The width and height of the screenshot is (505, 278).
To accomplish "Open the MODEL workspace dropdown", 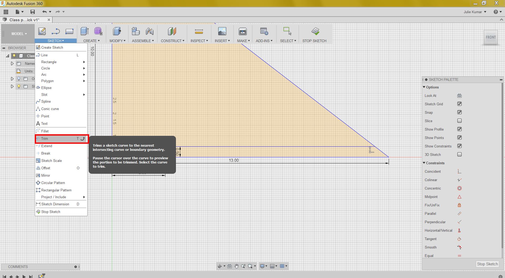I will click(x=19, y=34).
